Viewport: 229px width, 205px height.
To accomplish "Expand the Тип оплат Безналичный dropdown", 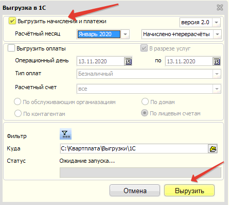I will pyautogui.click(x=217, y=74).
